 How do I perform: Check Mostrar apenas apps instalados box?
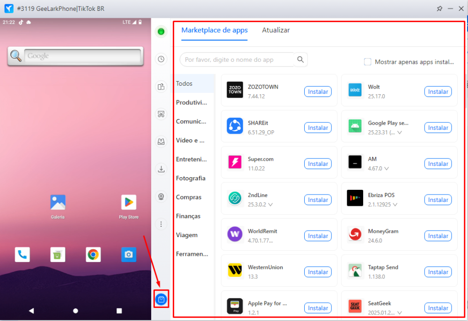click(367, 62)
